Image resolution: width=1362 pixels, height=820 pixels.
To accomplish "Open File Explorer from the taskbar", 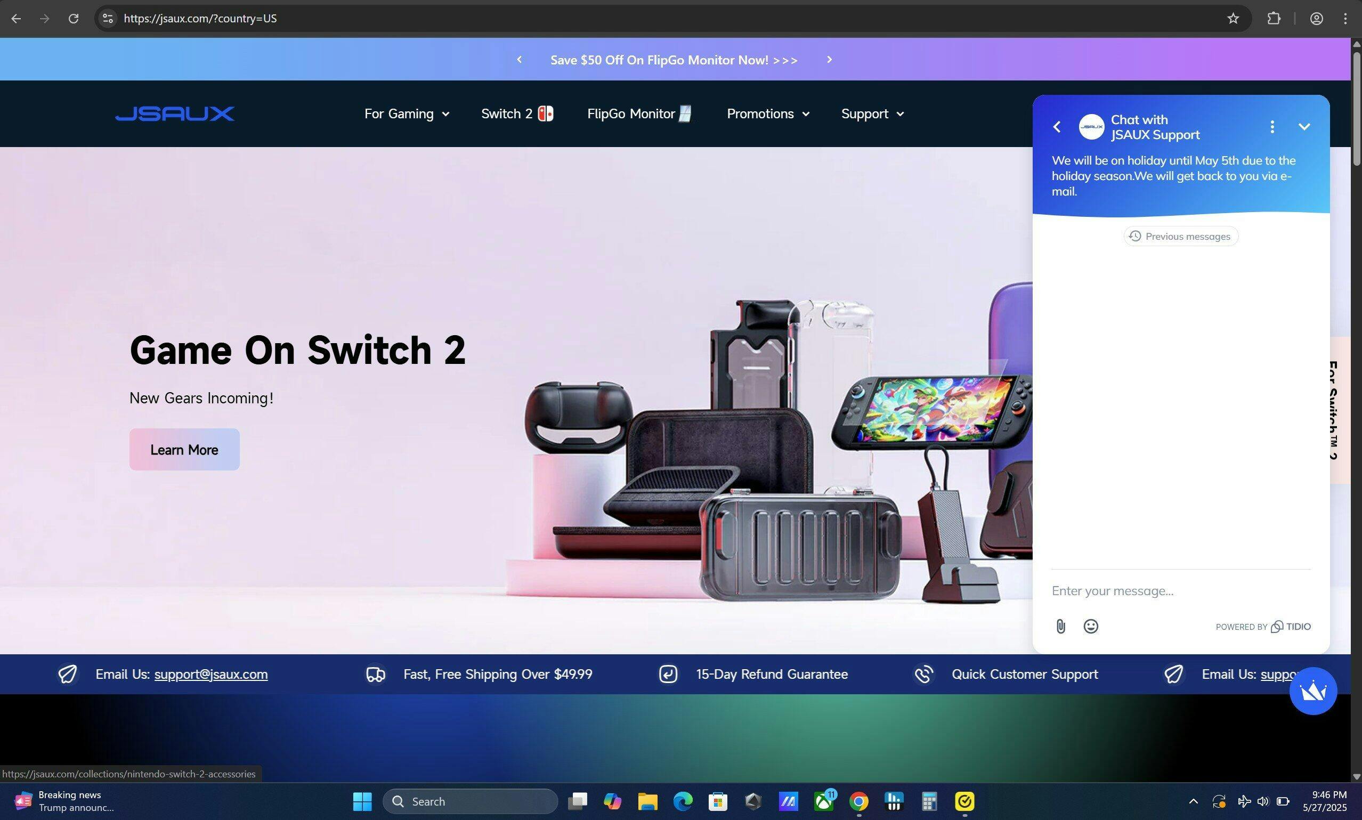I will pos(647,801).
